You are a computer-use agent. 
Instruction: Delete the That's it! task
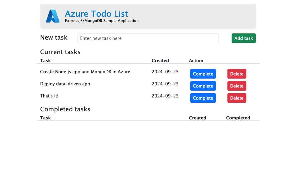[x=237, y=98]
